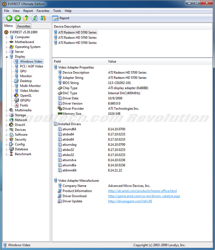Screen dimensions: 215x250
Task: Select the Chip Type row
Action: [x=132, y=88]
